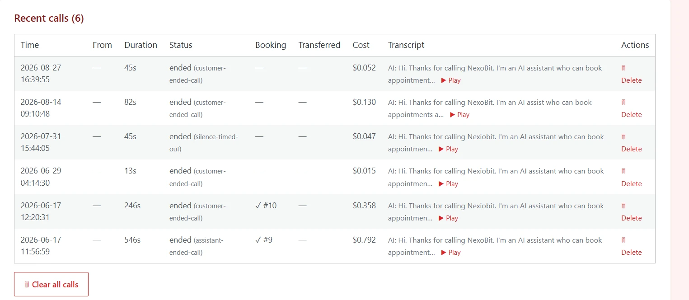Play the recording of the 82s call

459,115
